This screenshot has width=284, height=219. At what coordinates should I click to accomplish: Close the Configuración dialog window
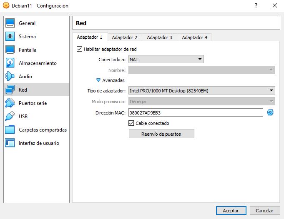pyautogui.click(x=275, y=5)
